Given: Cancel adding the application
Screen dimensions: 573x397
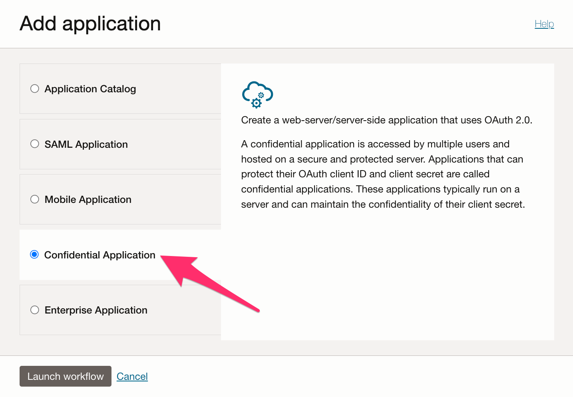Looking at the screenshot, I should point(132,376).
